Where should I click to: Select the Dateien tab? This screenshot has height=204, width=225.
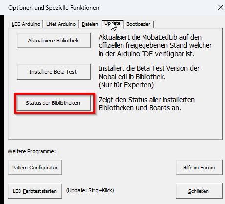[x=90, y=24]
